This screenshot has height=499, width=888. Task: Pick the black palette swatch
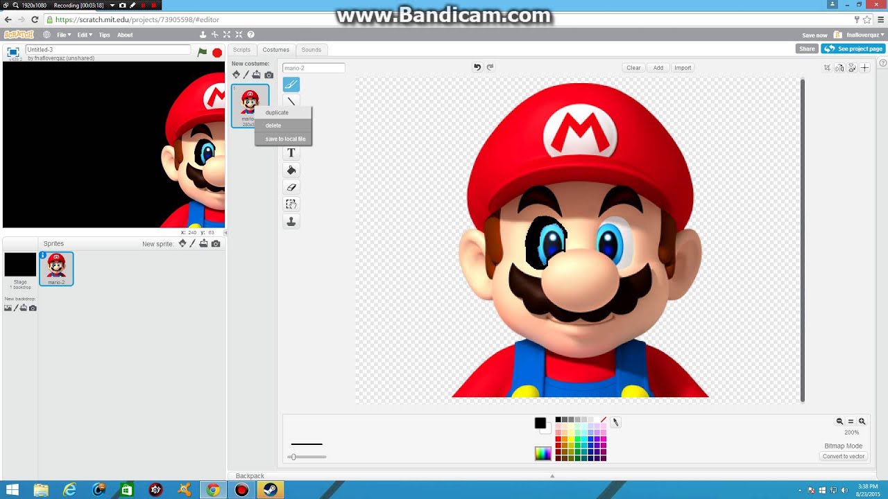558,420
